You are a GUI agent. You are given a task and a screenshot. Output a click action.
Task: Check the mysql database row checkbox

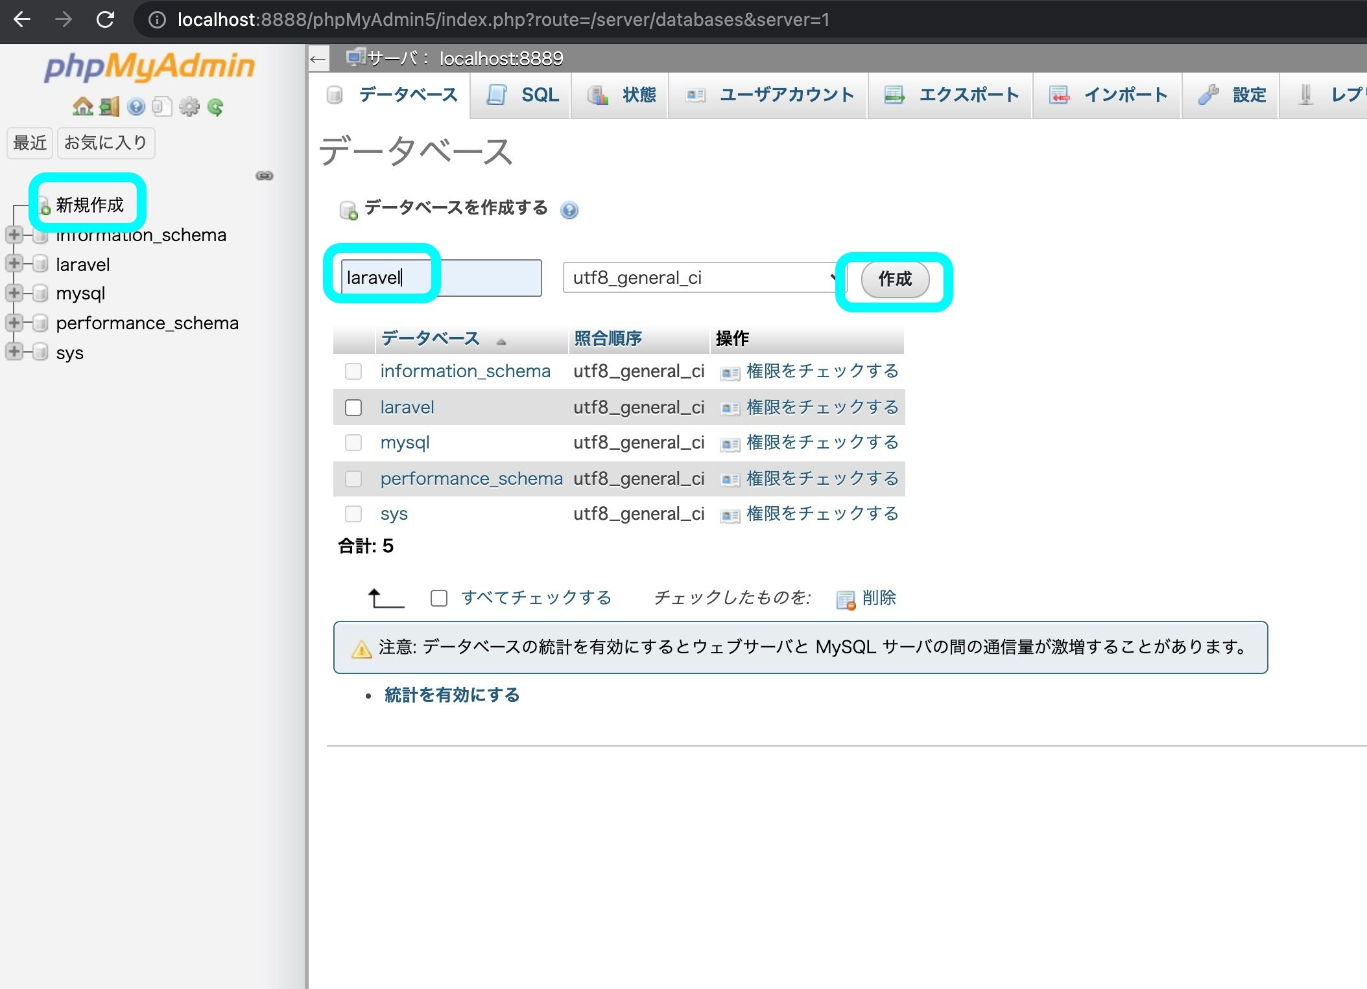pyautogui.click(x=353, y=443)
